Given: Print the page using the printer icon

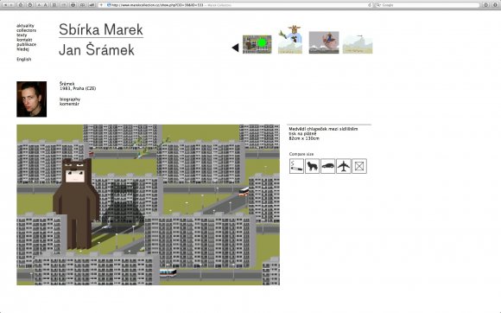Looking at the screenshot, I should [x=73, y=5].
